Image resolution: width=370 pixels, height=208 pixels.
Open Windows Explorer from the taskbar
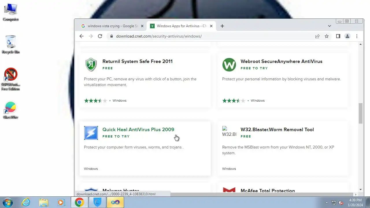coord(44,203)
